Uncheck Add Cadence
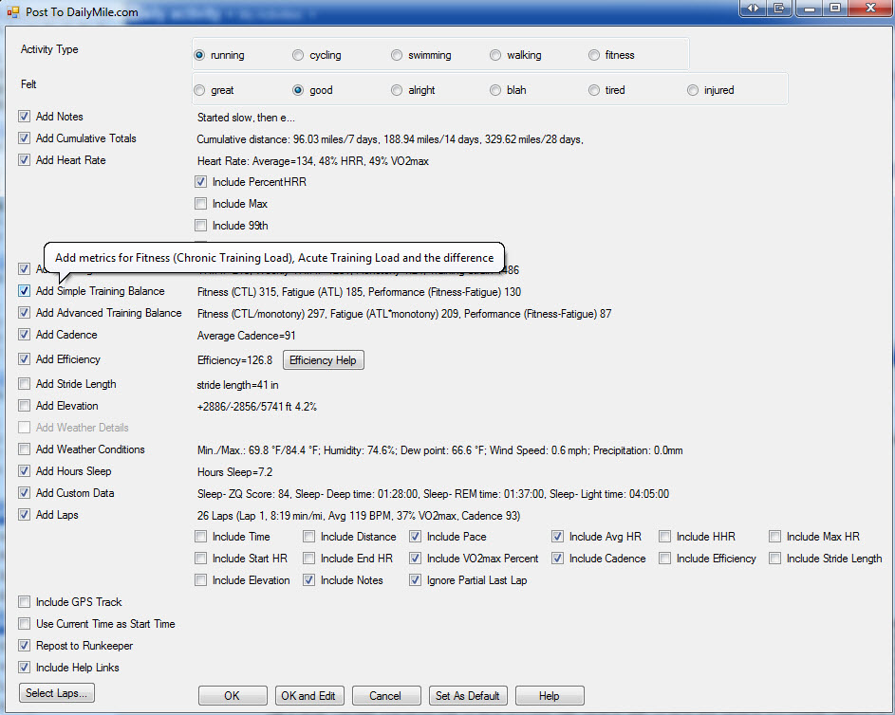Image resolution: width=895 pixels, height=715 pixels. tap(24, 335)
